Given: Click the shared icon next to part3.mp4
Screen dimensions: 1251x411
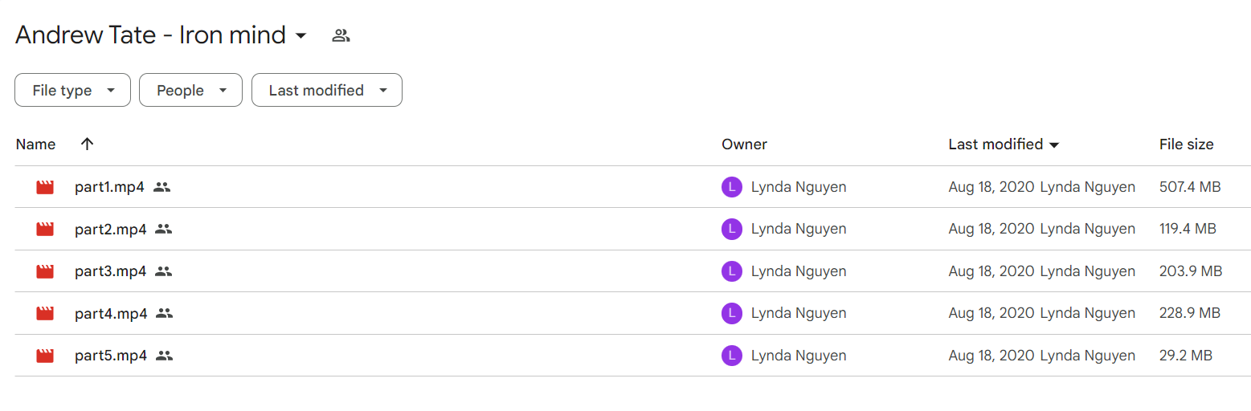Looking at the screenshot, I should coord(164,271).
